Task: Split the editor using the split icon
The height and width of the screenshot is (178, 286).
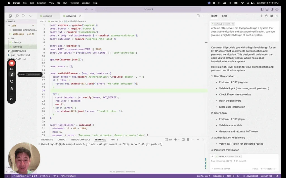Action: pyautogui.click(x=198, y=16)
